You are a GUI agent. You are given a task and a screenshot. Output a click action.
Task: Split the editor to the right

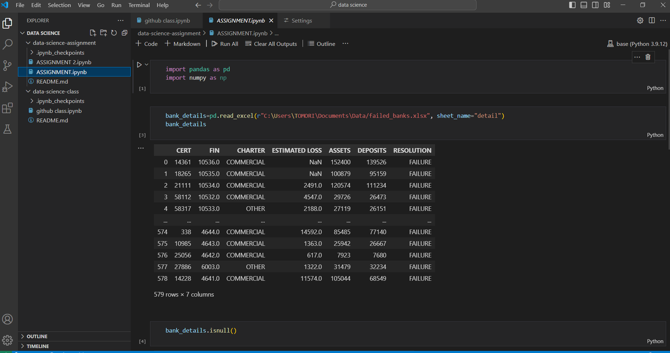(651, 21)
